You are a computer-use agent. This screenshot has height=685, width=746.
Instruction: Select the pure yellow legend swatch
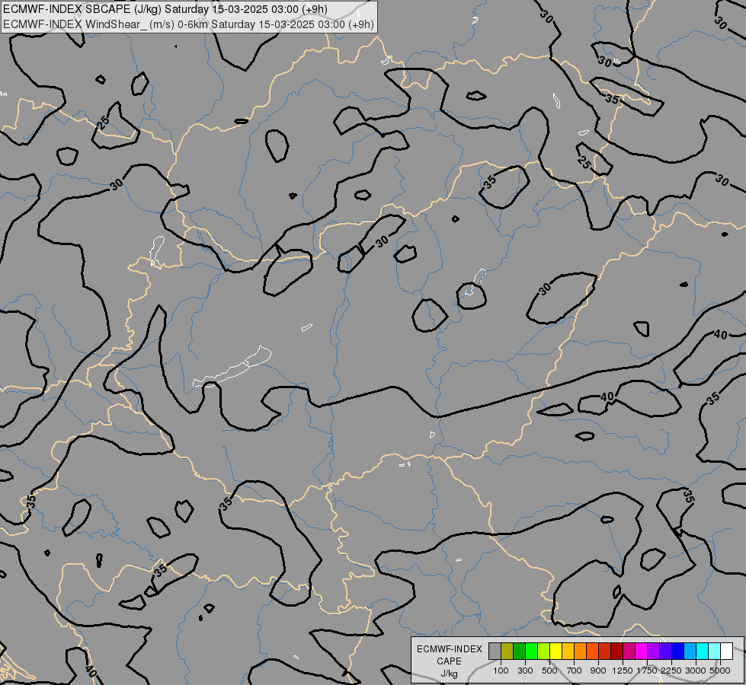tap(555, 651)
